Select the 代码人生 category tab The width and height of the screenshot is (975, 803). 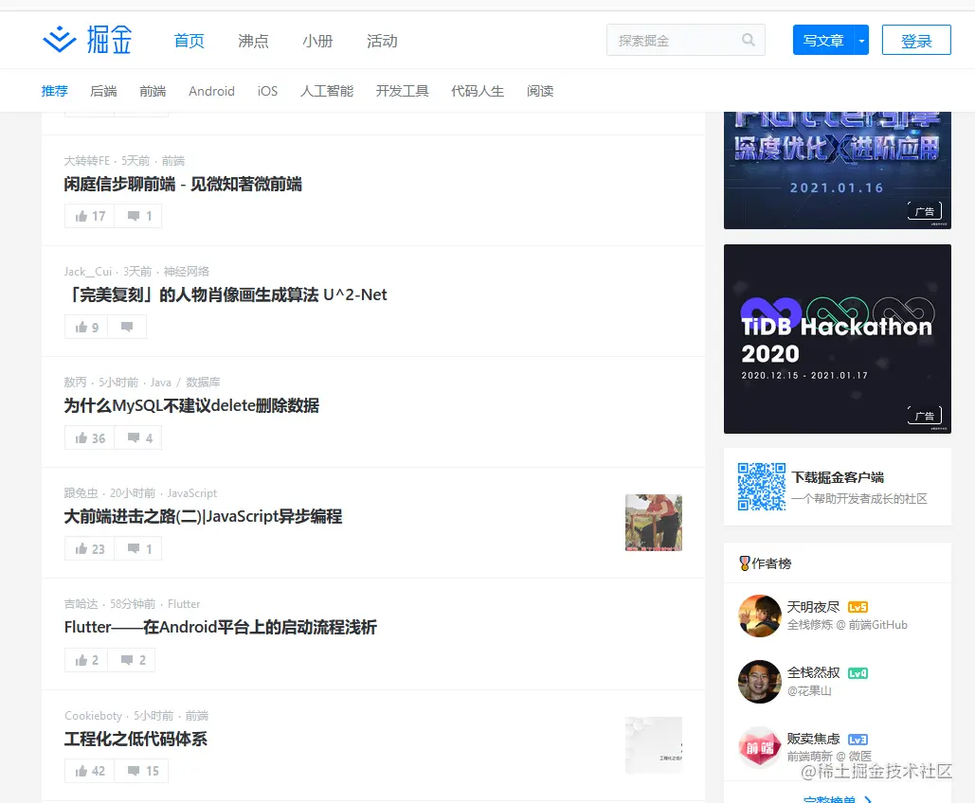(477, 91)
